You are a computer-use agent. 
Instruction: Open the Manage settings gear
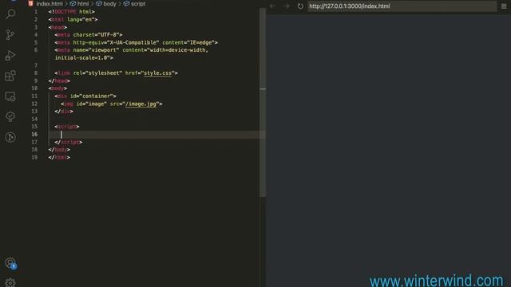click(10, 282)
